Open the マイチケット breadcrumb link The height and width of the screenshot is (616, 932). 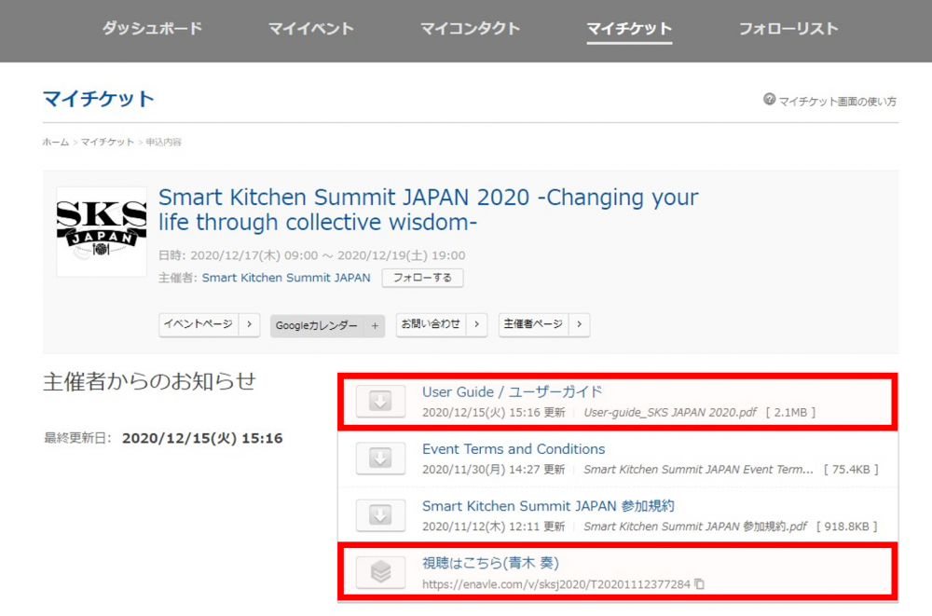point(107,142)
